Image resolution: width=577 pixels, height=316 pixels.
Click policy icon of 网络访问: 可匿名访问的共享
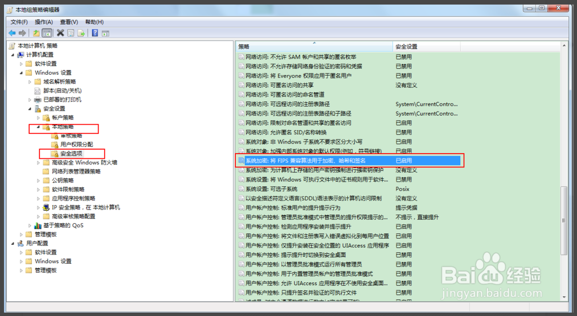242,85
